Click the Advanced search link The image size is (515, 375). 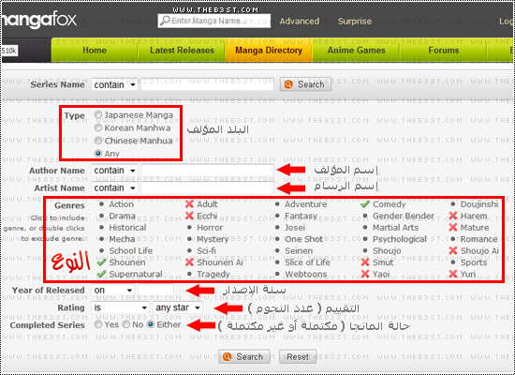click(300, 22)
